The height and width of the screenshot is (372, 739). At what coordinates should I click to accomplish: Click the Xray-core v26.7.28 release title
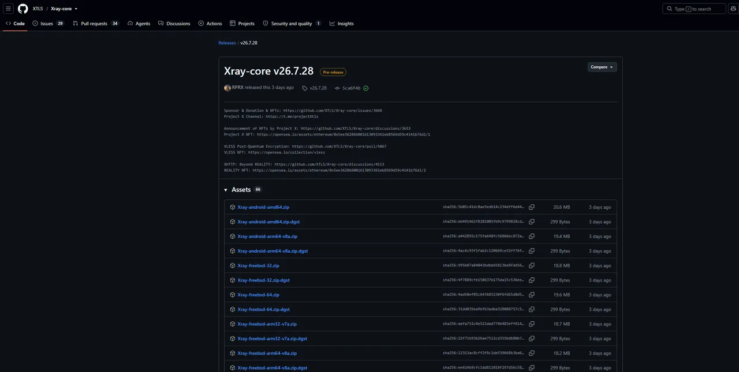269,71
